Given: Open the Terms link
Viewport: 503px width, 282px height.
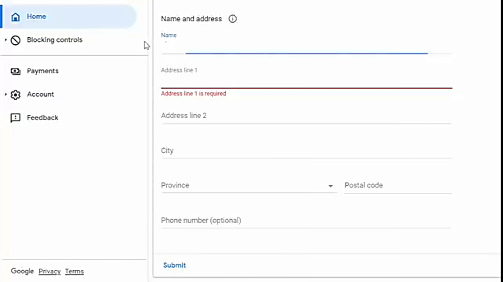Looking at the screenshot, I should 74,271.
